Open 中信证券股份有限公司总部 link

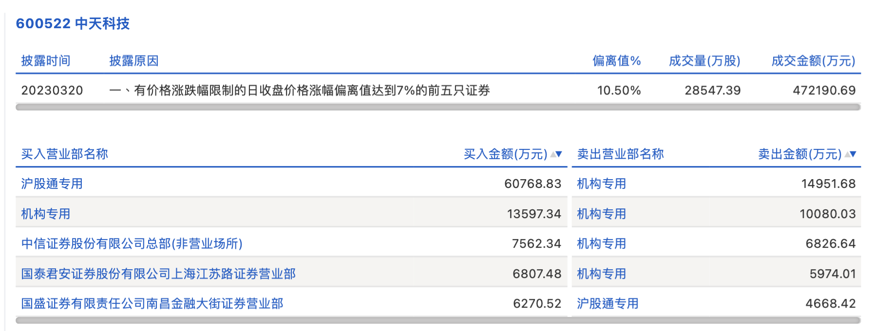pyautogui.click(x=133, y=244)
